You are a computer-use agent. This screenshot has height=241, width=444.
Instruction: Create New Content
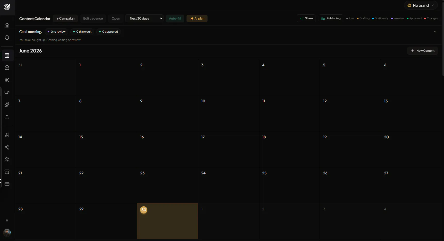pos(423,51)
